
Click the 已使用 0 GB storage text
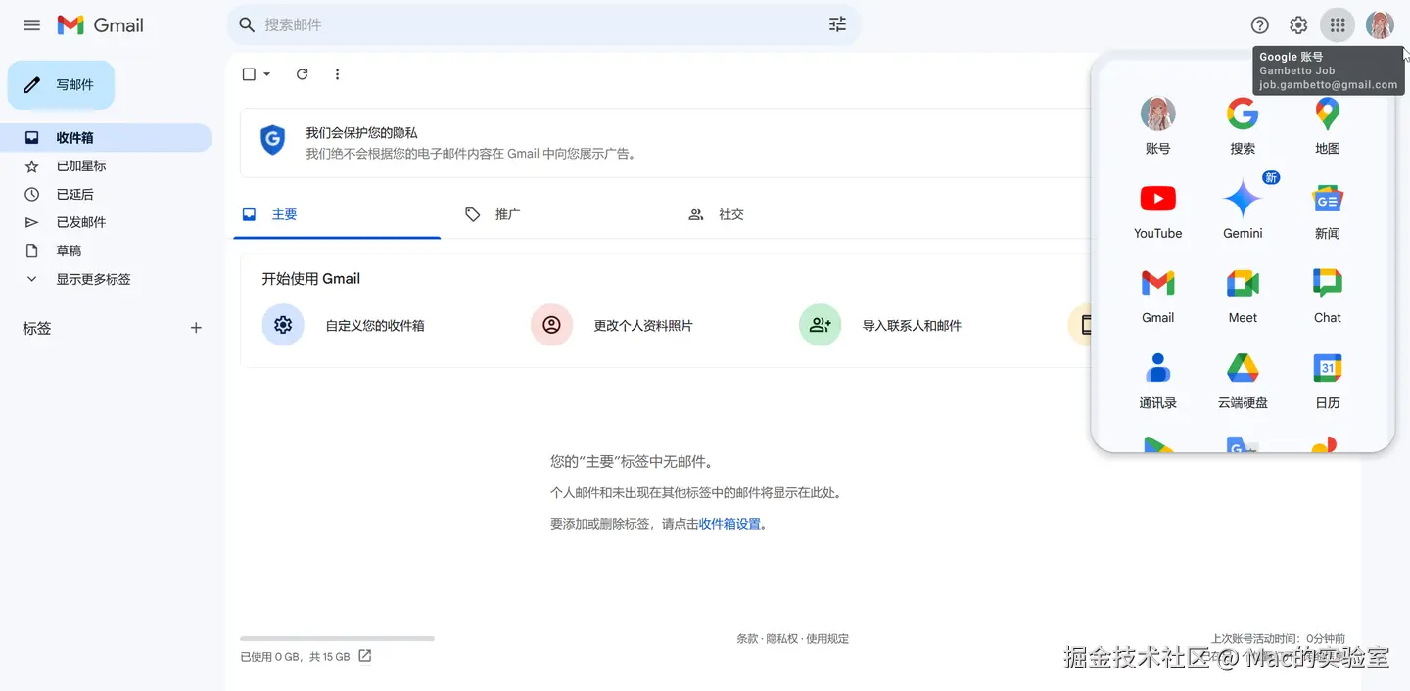pyautogui.click(x=295, y=657)
